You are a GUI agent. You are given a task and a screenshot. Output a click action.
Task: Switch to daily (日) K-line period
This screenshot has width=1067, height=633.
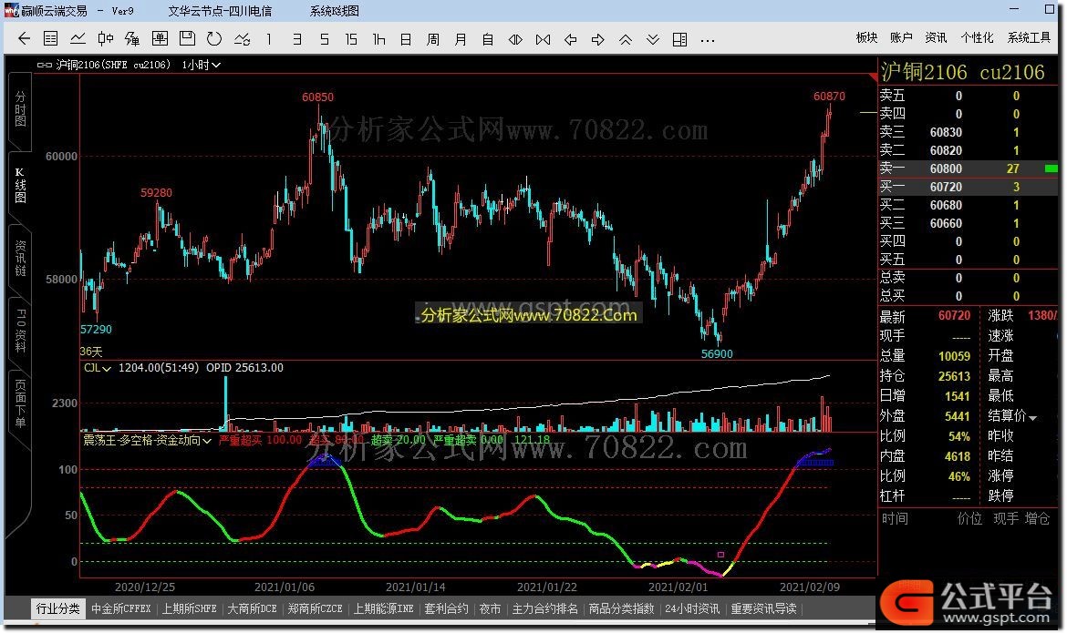point(406,39)
